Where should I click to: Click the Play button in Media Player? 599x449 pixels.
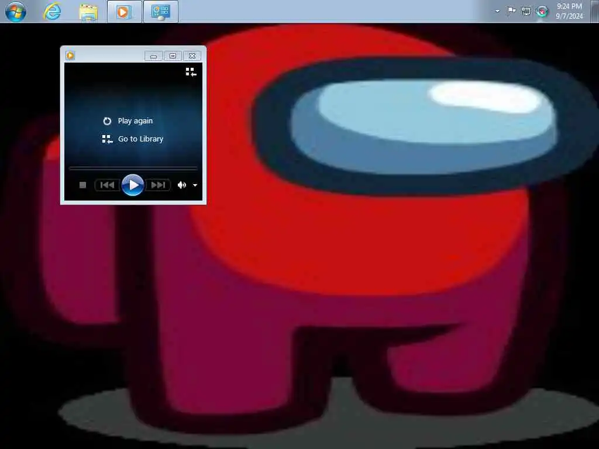tap(133, 185)
